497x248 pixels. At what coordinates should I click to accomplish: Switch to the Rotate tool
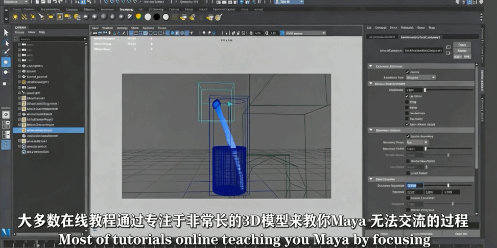(x=6, y=72)
